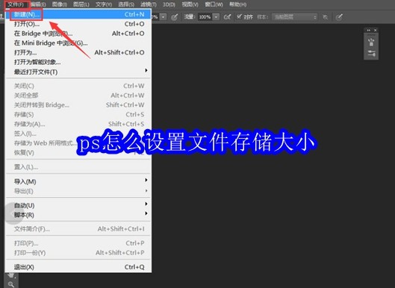
Task: Choose 新建(N)... to create new document
Action: click(78, 14)
